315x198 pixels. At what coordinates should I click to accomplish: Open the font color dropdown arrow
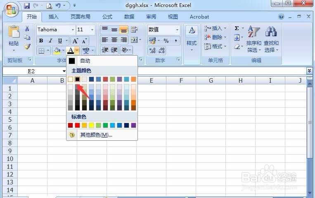[77, 50]
